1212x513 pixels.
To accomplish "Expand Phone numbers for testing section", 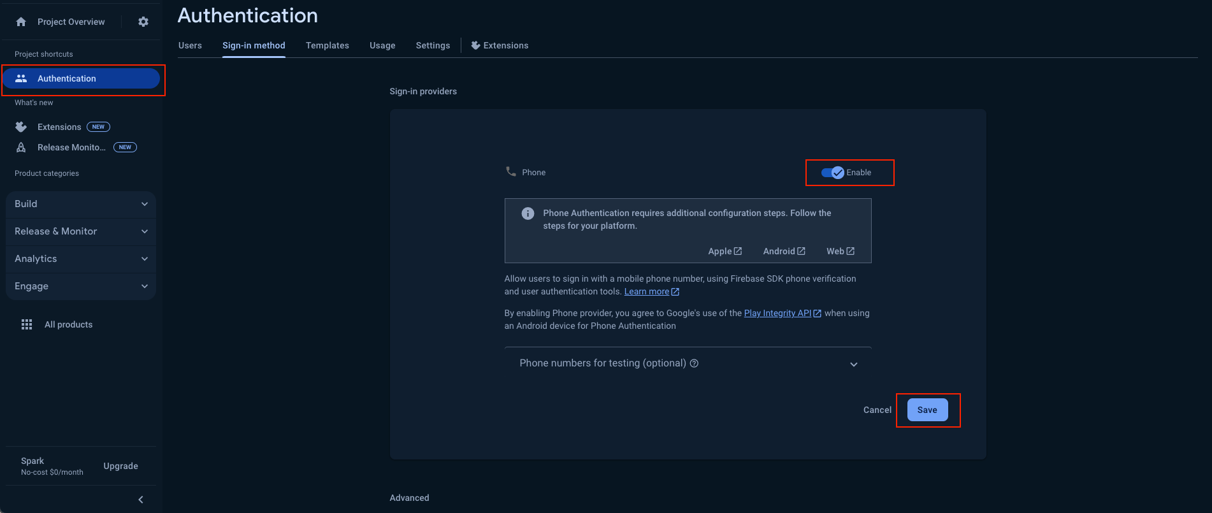I will point(854,364).
